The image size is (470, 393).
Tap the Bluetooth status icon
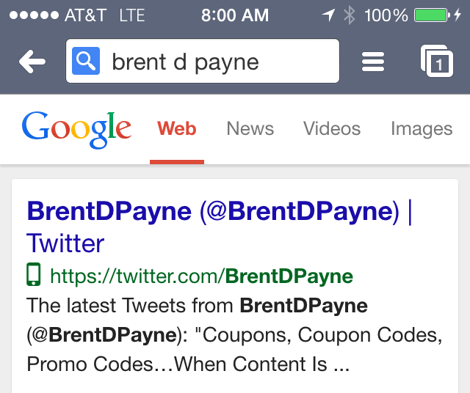(349, 15)
